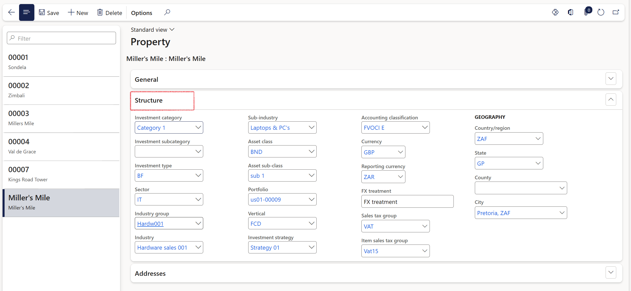The height and width of the screenshot is (291, 631).
Task: Open the Options menu
Action: point(141,13)
